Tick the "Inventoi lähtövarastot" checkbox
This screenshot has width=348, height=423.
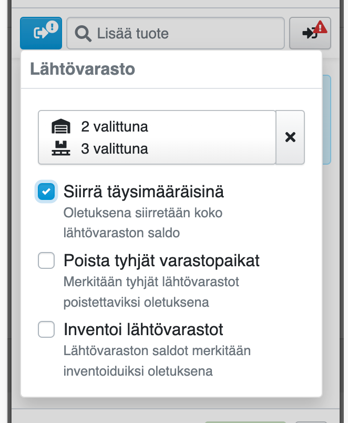tap(46, 329)
